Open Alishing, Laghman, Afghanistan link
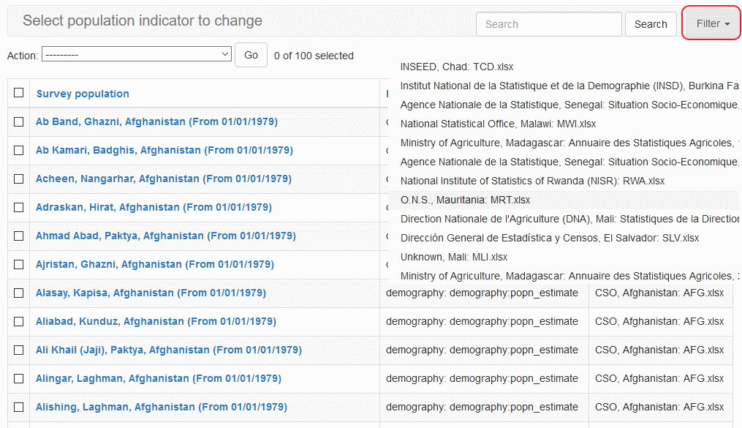Screen dimensions: 742x428 coord(162,407)
